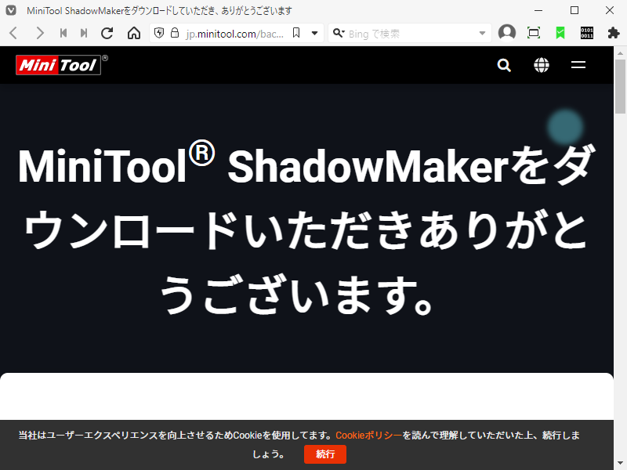The width and height of the screenshot is (627, 470).
Task: Click the 続行 cookie button
Action: (325, 454)
